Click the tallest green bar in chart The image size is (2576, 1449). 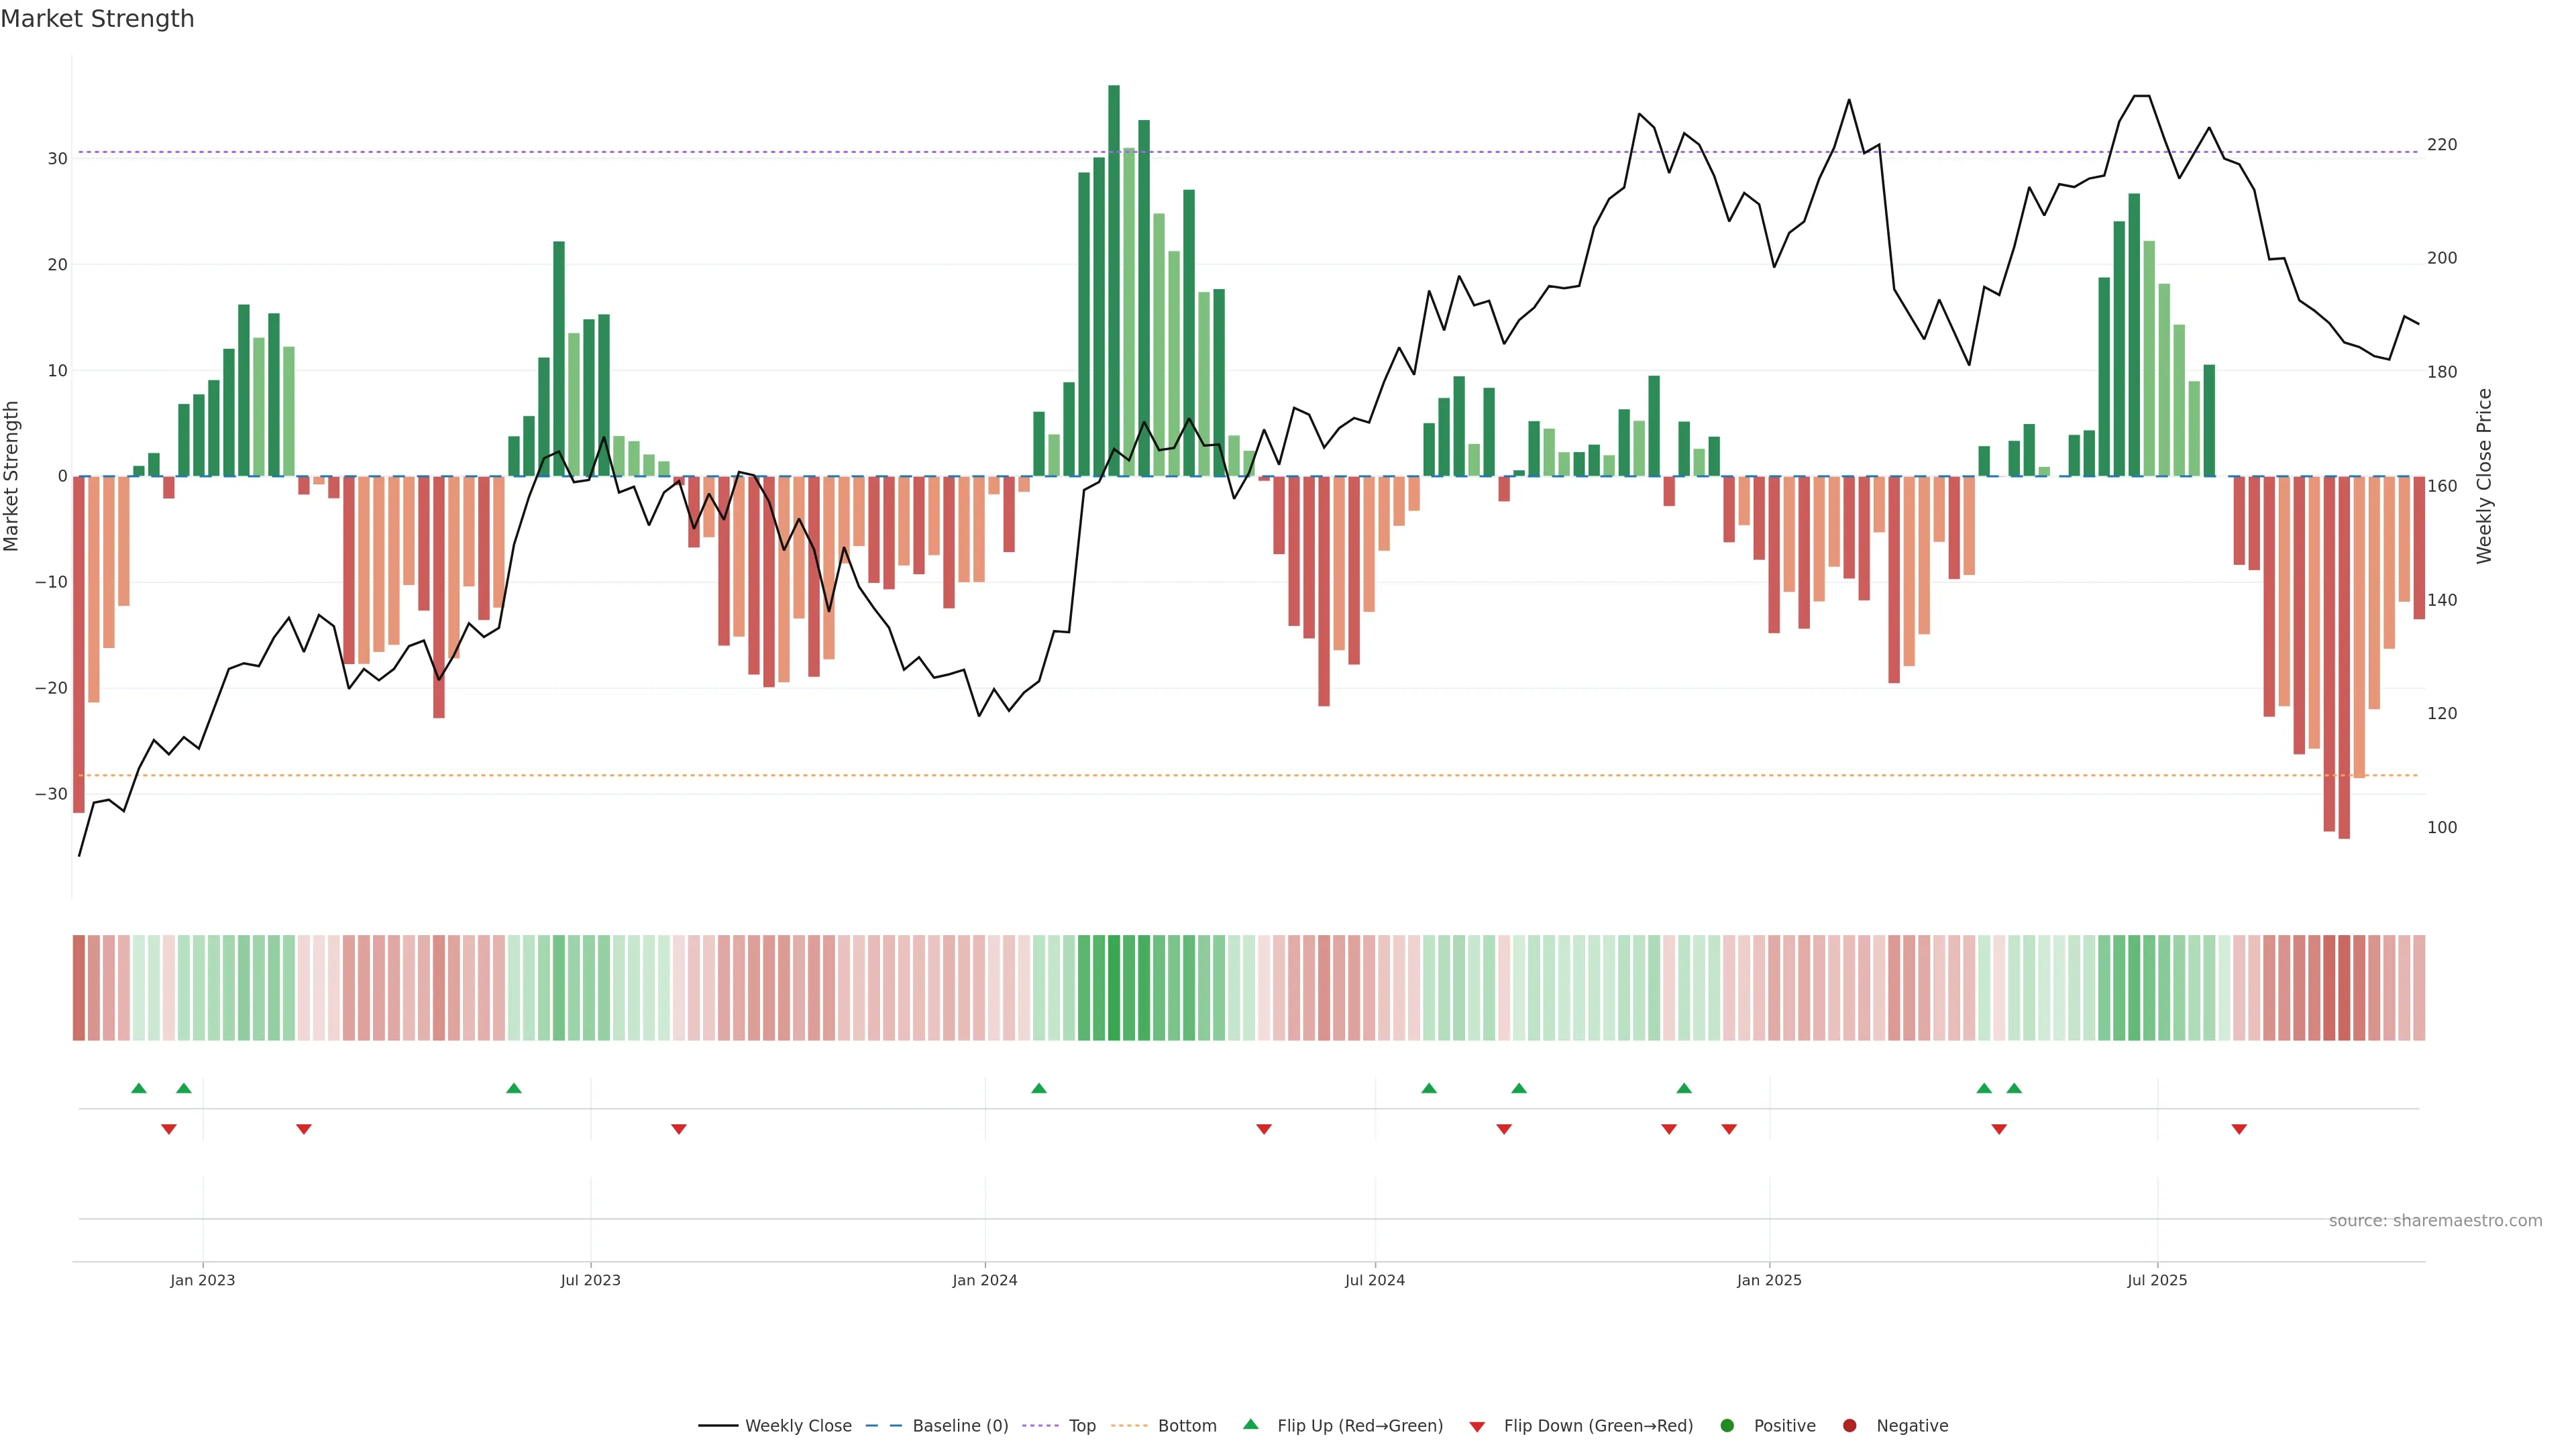point(1114,280)
